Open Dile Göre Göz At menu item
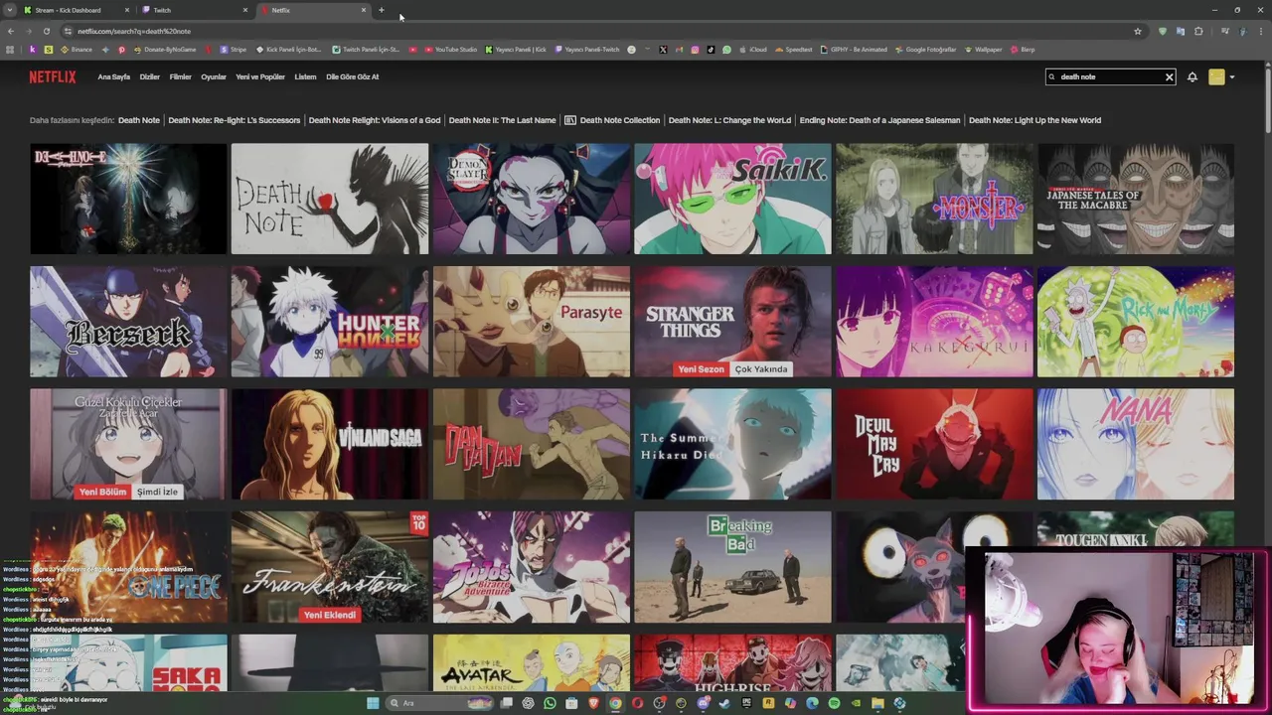The image size is (1272, 715). point(353,76)
